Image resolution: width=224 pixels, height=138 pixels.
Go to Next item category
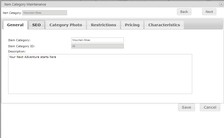click(x=209, y=12)
